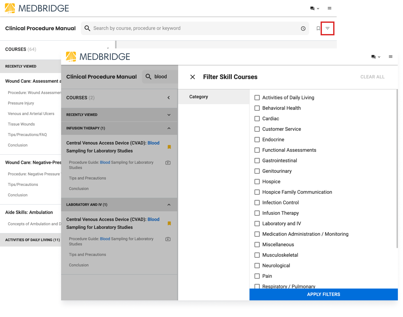Check the Pain checkbox

pos(257,276)
